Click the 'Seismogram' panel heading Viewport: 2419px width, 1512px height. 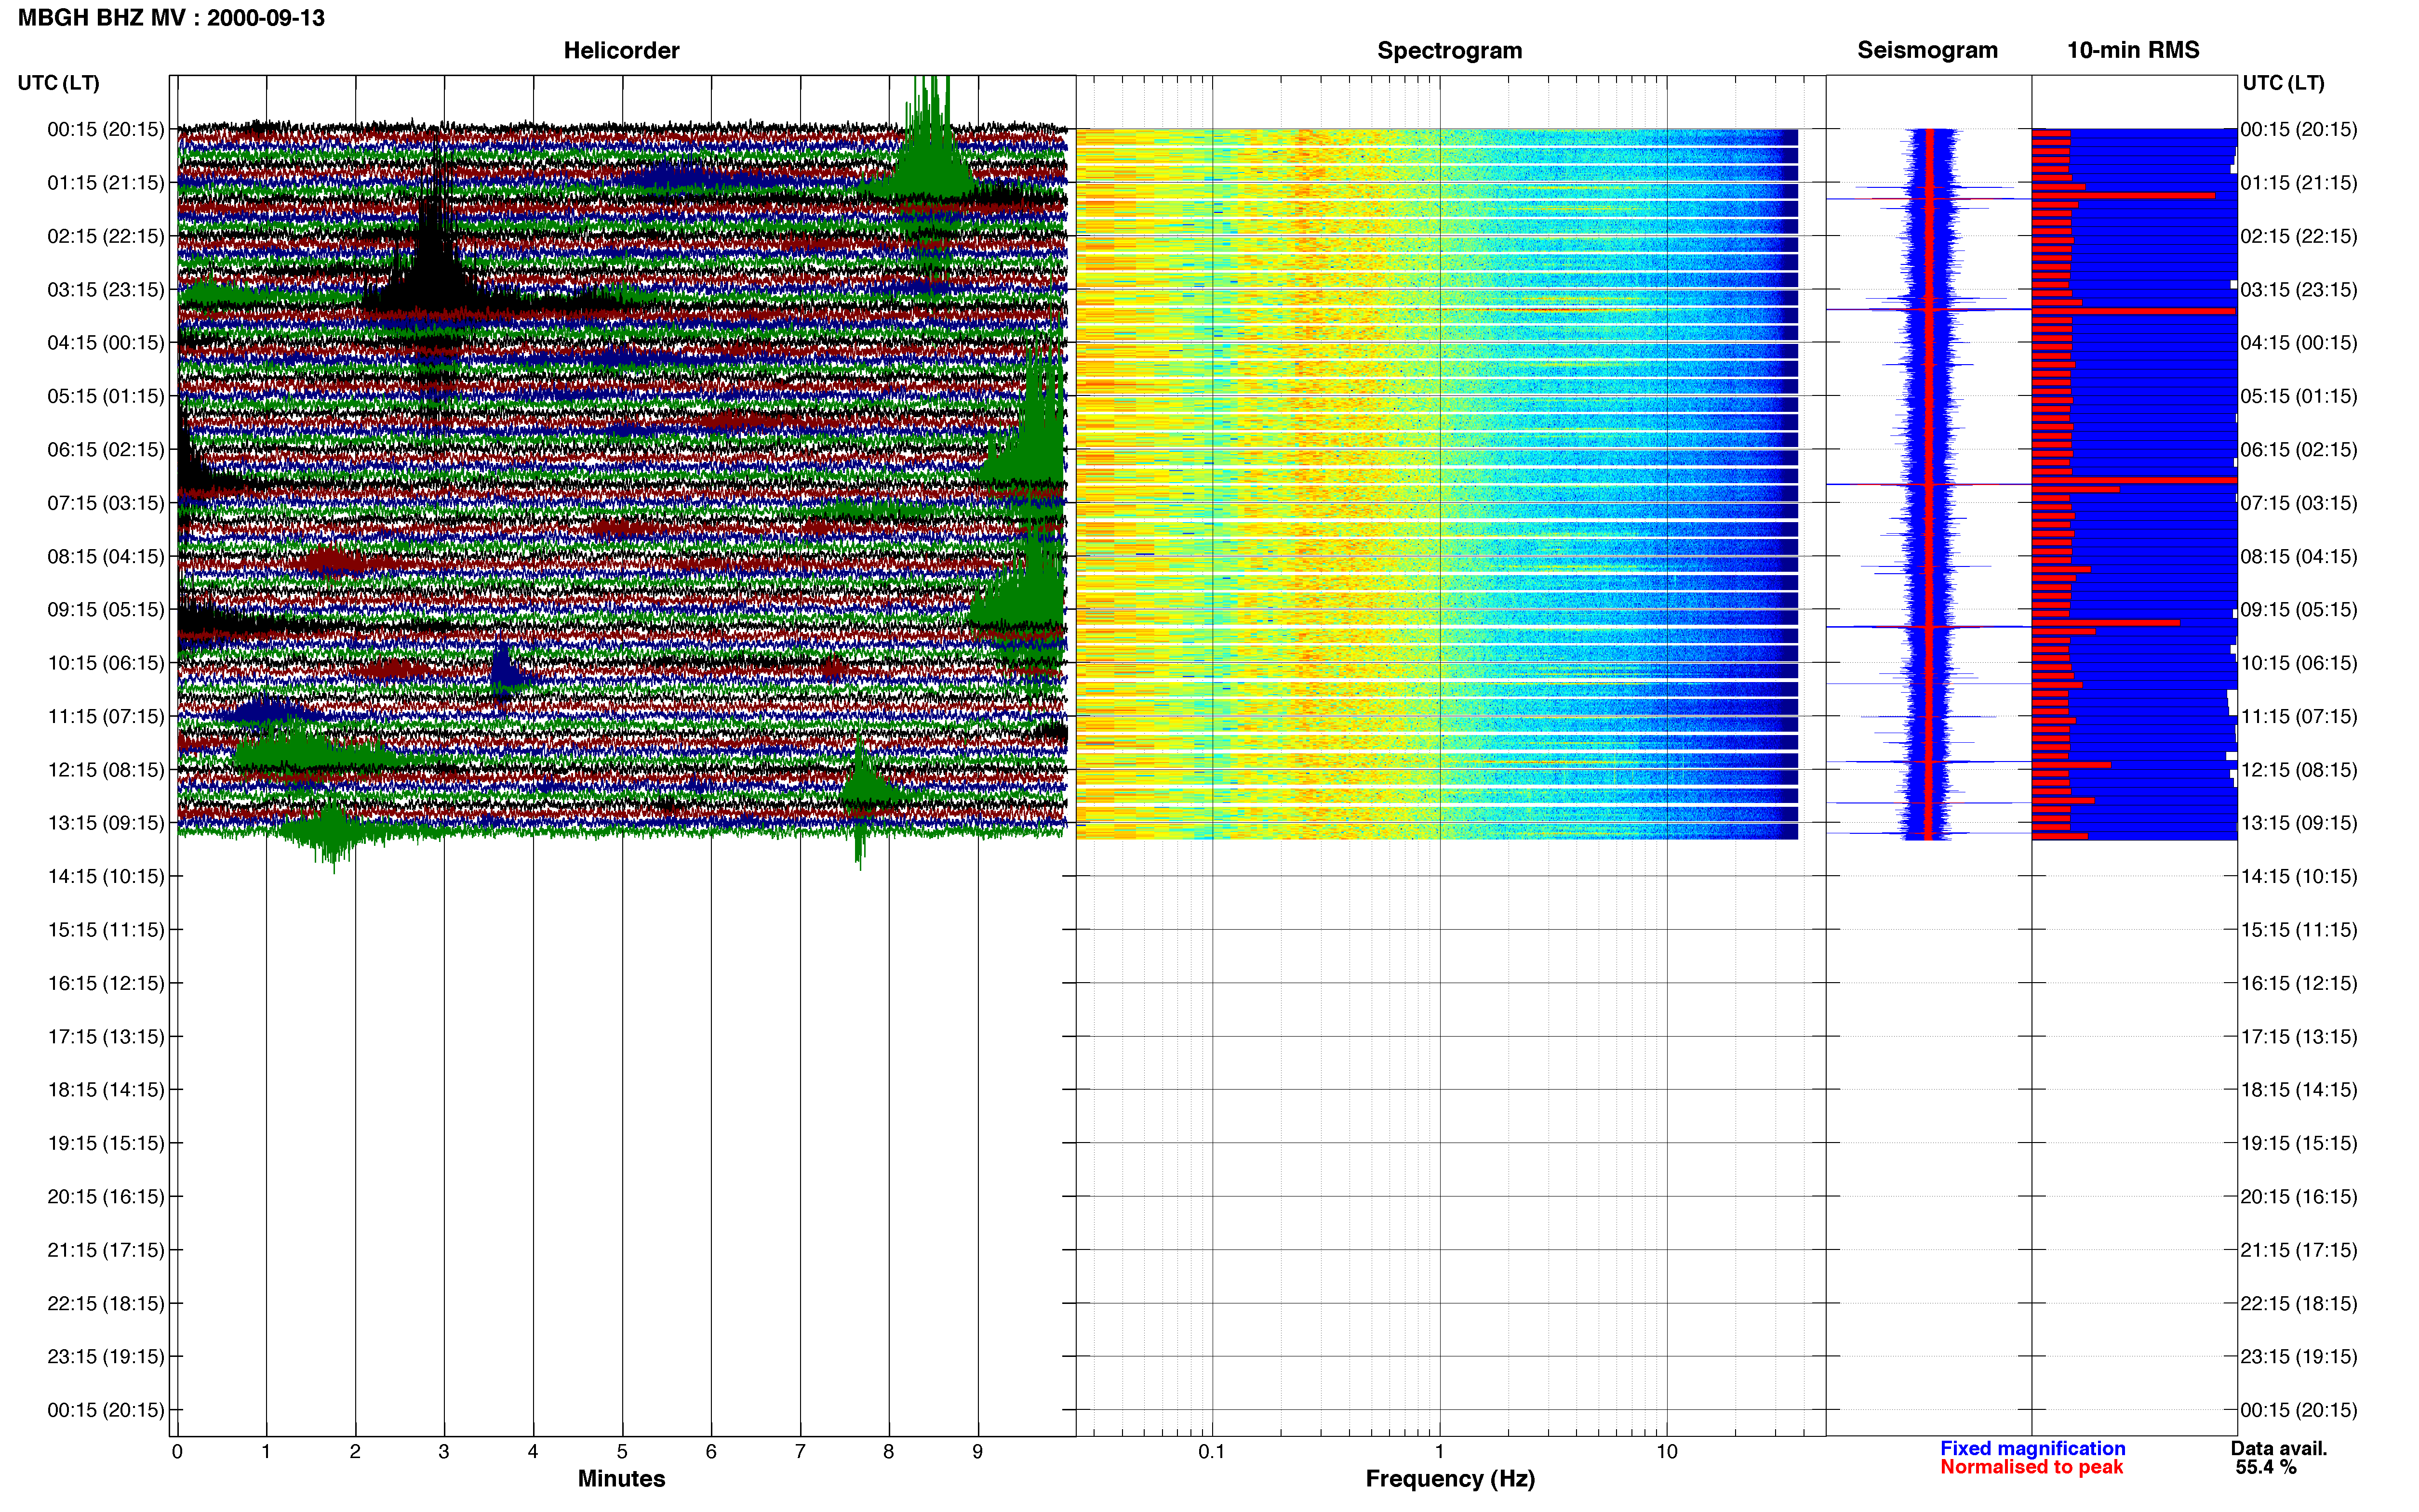(x=1927, y=50)
